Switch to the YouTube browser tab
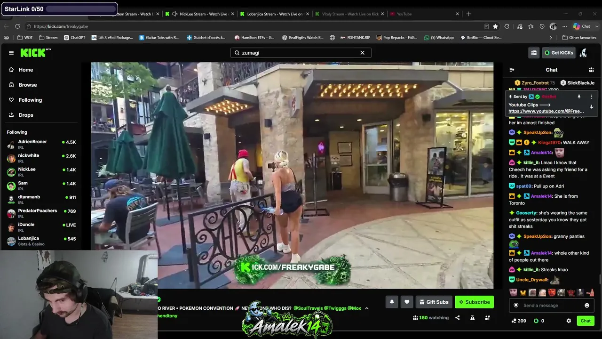The height and width of the screenshot is (339, 602). (425, 14)
